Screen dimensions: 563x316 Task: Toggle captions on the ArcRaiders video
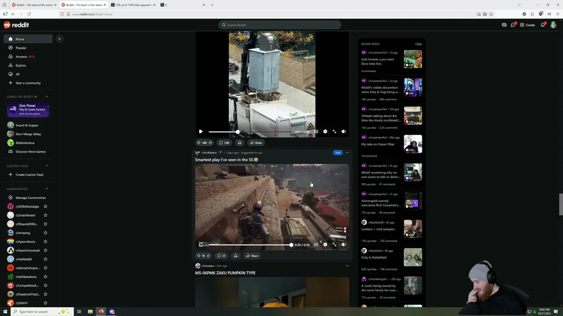tap(316, 244)
